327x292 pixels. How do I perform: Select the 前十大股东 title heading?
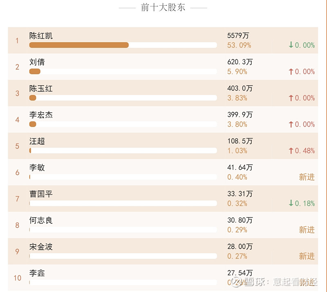point(163,7)
